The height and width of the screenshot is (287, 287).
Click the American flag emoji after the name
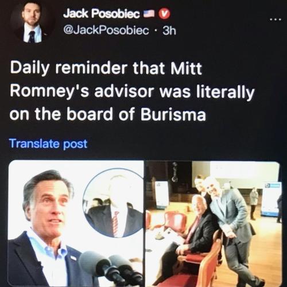149,14
